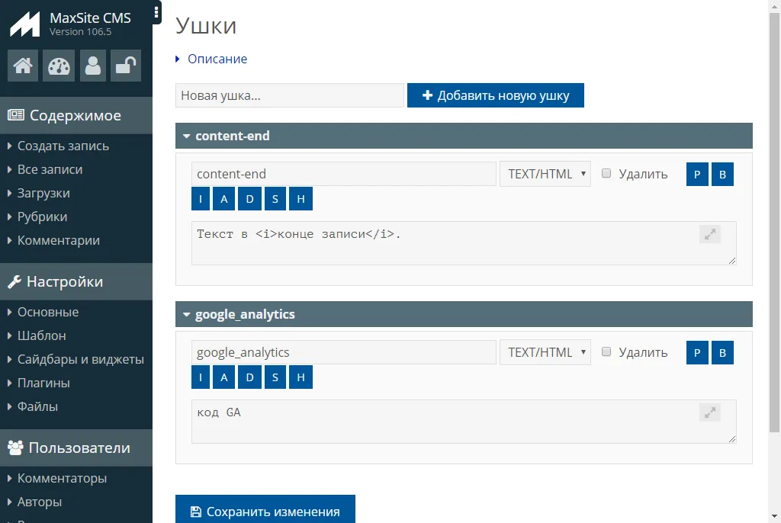Click Добавить новую ушку button
This screenshot has width=781, height=523.
[495, 95]
